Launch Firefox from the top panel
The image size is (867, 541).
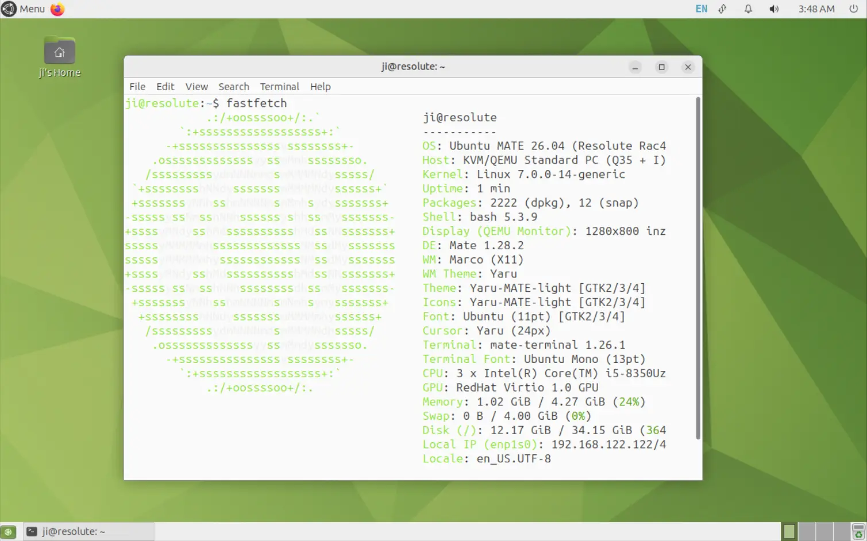tap(57, 9)
